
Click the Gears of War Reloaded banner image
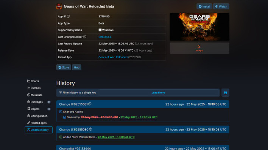tap(199, 27)
